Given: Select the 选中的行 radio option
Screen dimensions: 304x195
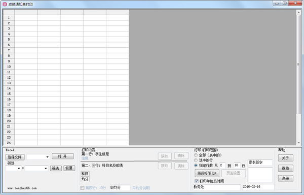Looking at the screenshot, I should click(196, 160).
